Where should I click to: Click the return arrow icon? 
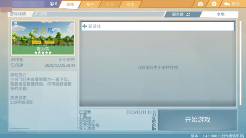[x=227, y=4]
